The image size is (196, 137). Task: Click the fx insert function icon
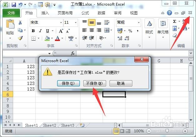73,53
